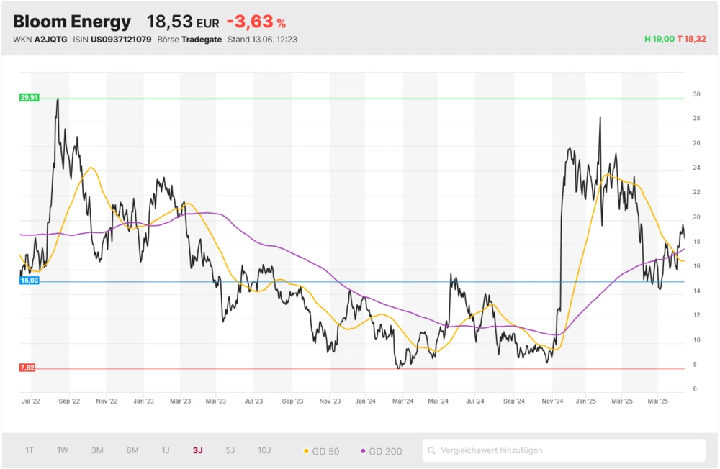
Task: Select the Börse Tradegate exchange label
Action: [x=189, y=40]
